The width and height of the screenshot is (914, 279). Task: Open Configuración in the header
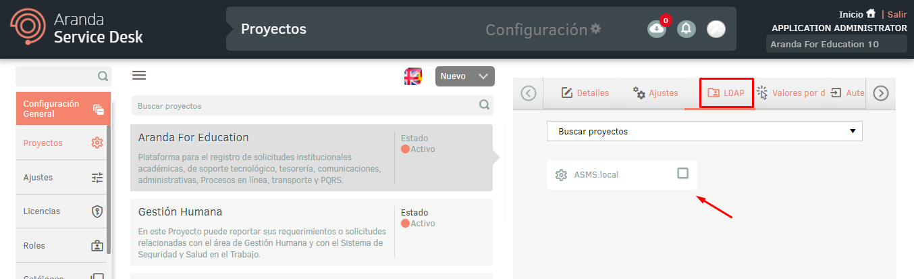pos(543,30)
